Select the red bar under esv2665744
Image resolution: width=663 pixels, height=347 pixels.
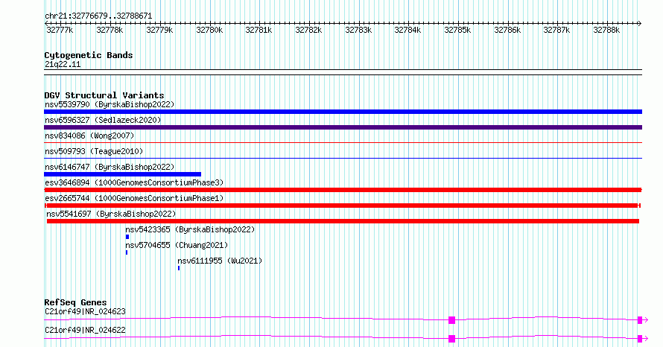pos(343,206)
